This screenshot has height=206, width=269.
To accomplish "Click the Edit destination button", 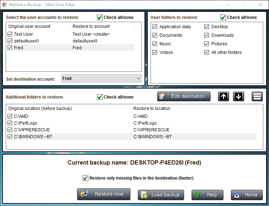I will tap(184, 96).
